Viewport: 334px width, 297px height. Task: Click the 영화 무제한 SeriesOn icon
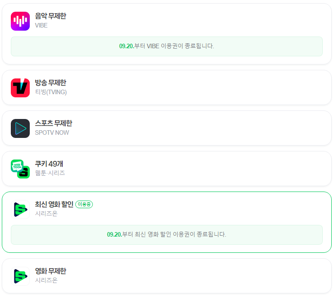click(20, 276)
